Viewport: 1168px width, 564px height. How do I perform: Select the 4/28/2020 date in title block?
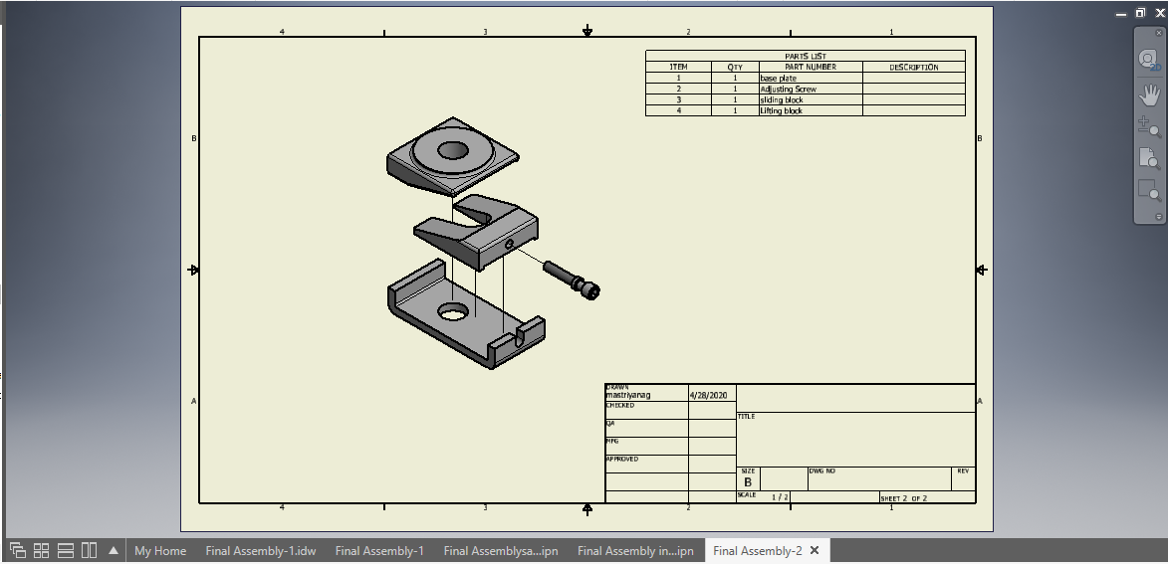point(708,395)
